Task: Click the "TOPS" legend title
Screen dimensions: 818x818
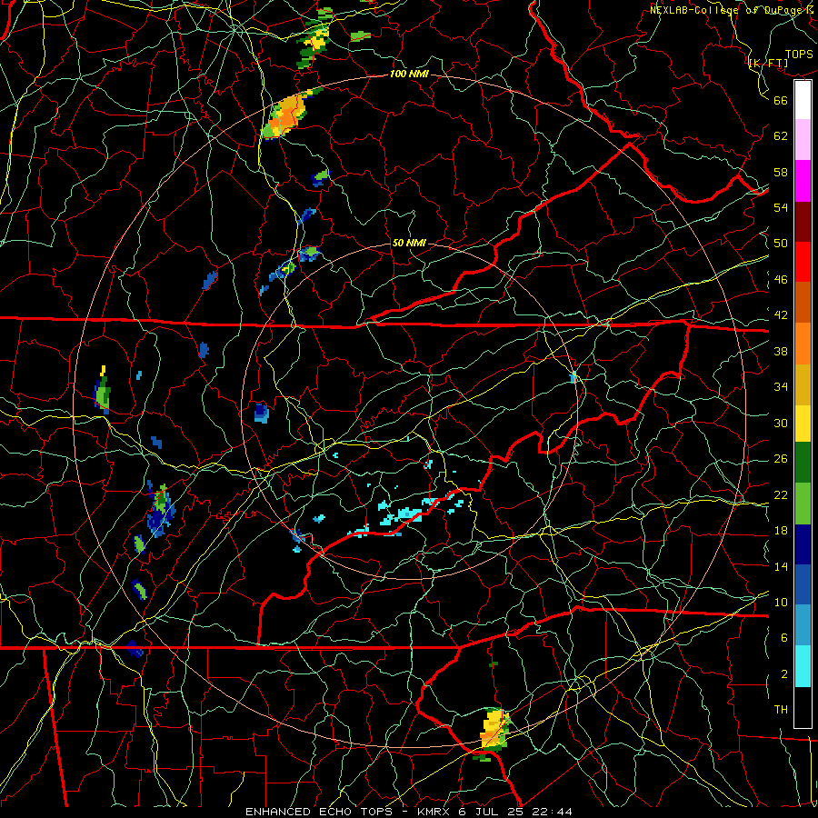Action: [x=799, y=55]
